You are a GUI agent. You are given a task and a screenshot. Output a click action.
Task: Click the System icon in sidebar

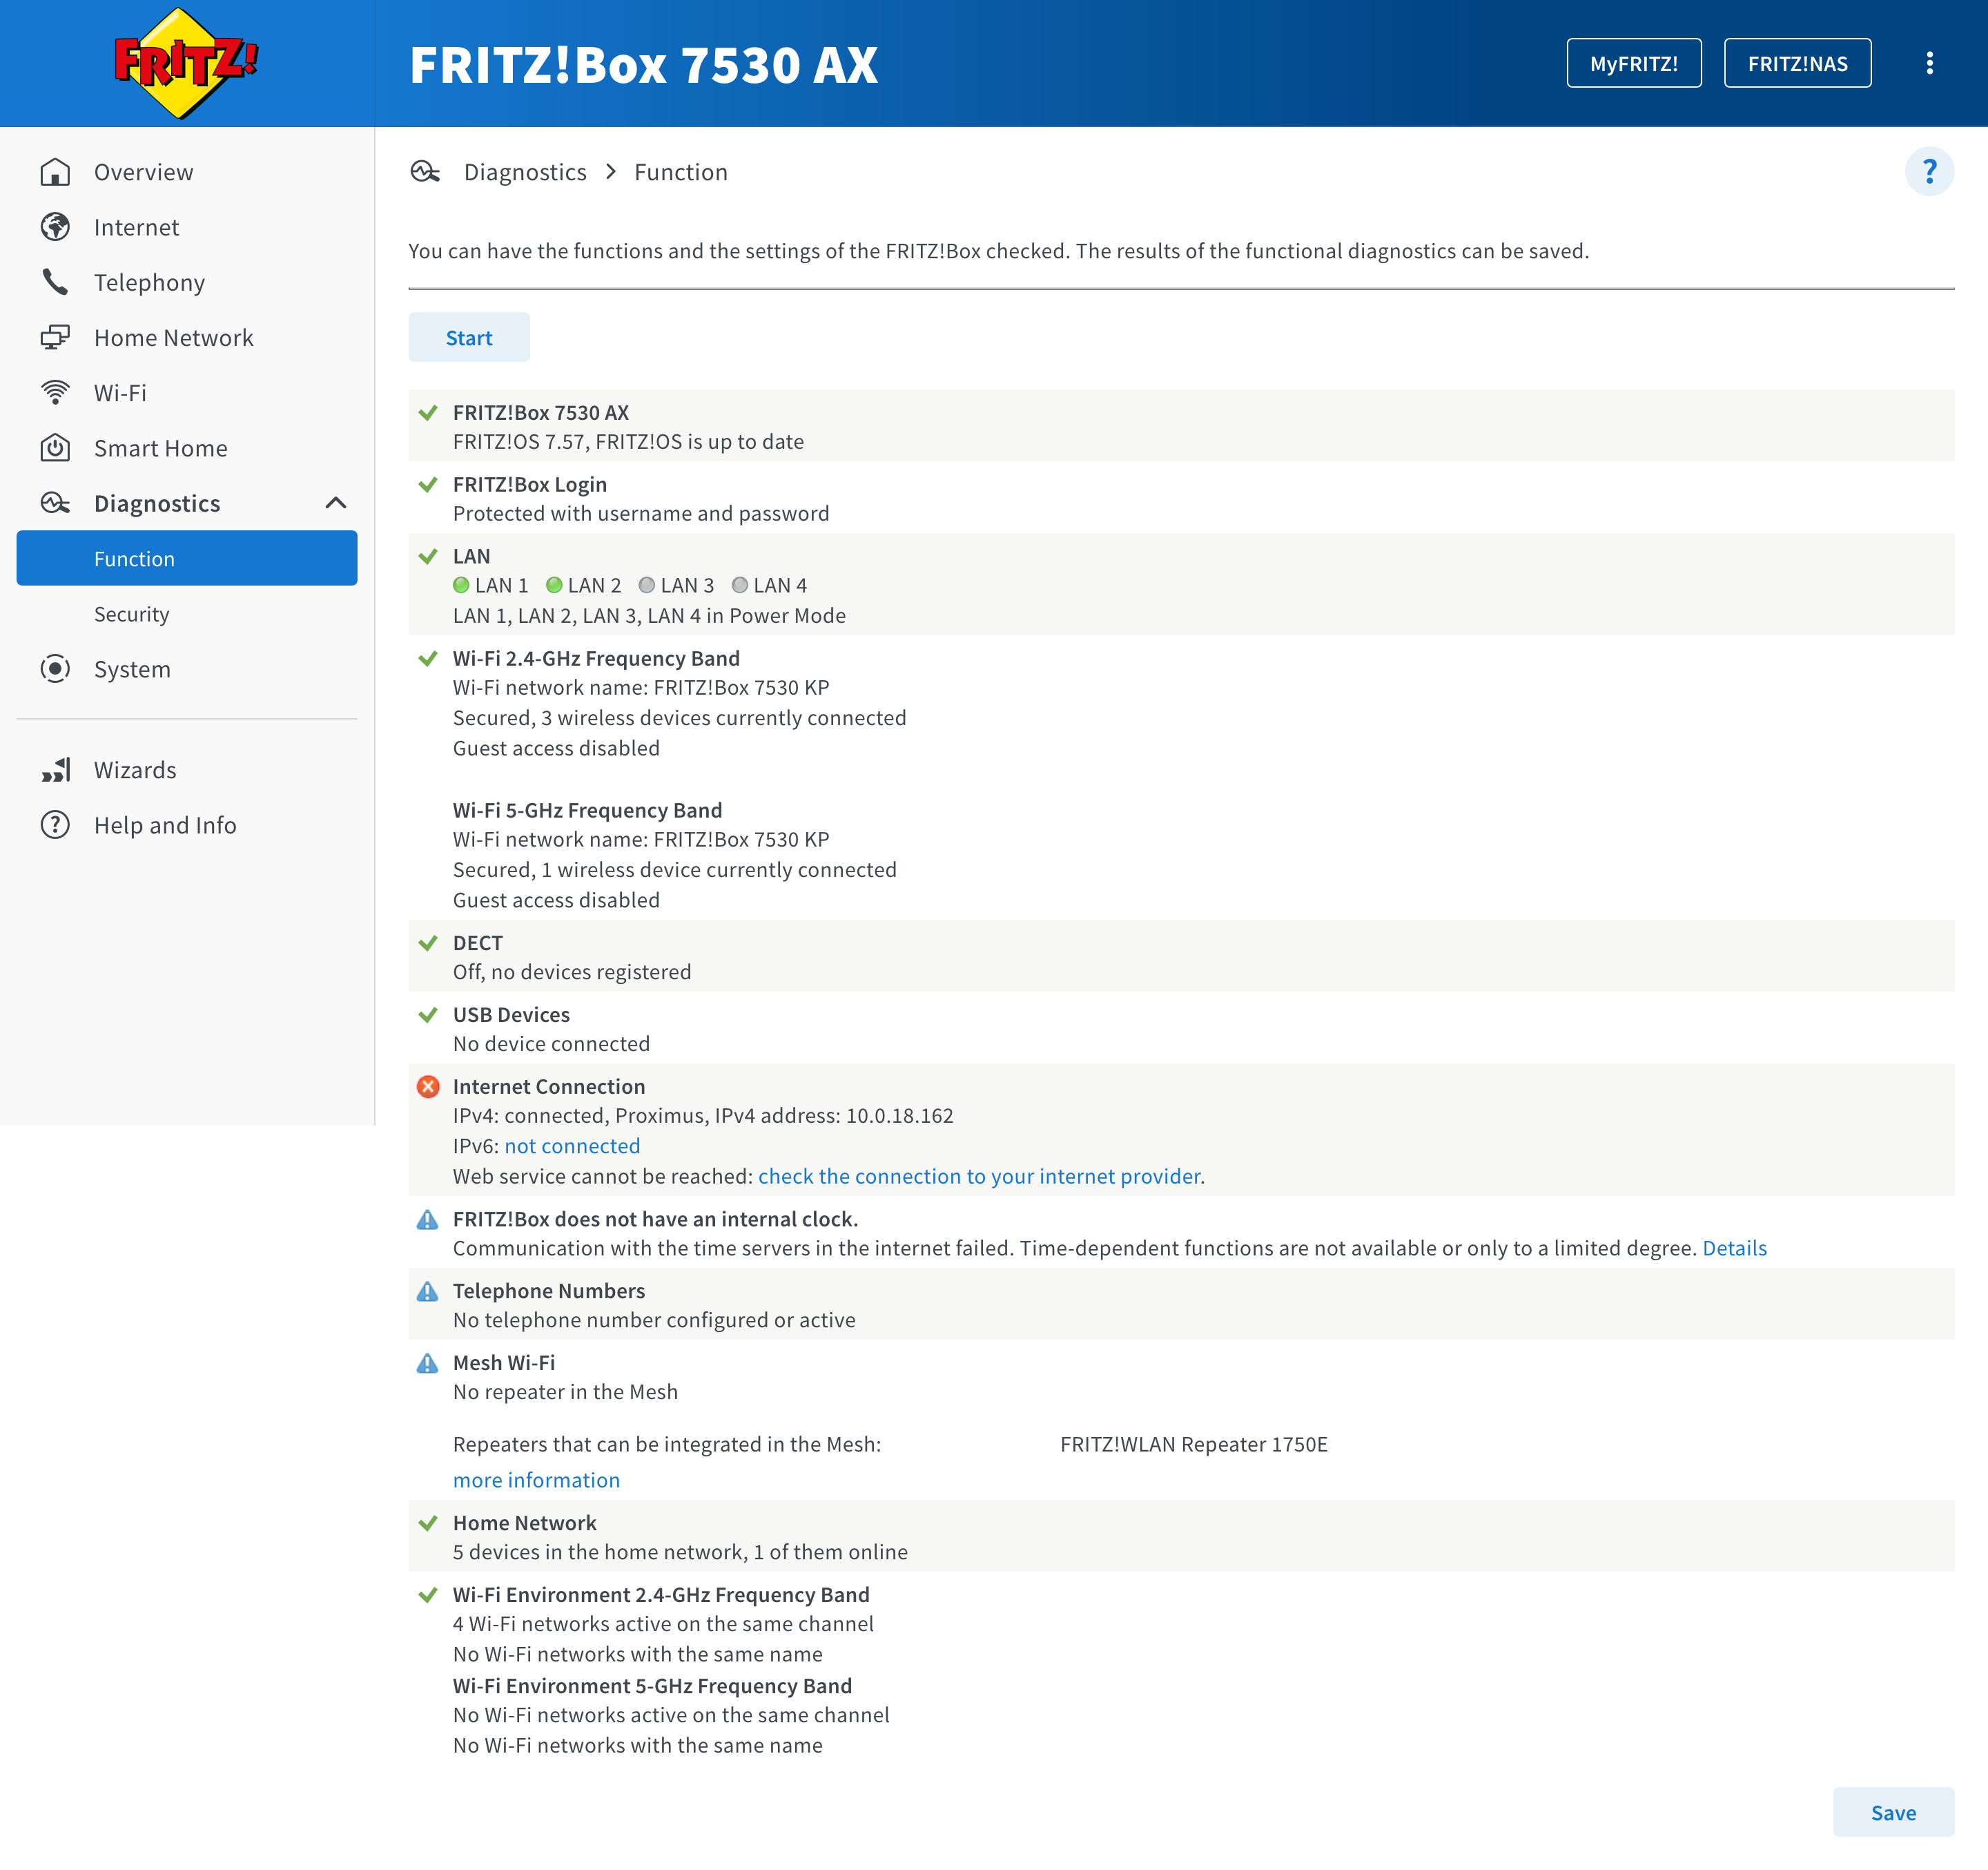pos(55,669)
